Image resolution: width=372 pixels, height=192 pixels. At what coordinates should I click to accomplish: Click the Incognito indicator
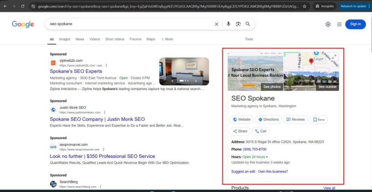pos(325,7)
